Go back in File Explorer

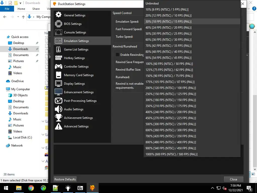[x=5, y=17]
